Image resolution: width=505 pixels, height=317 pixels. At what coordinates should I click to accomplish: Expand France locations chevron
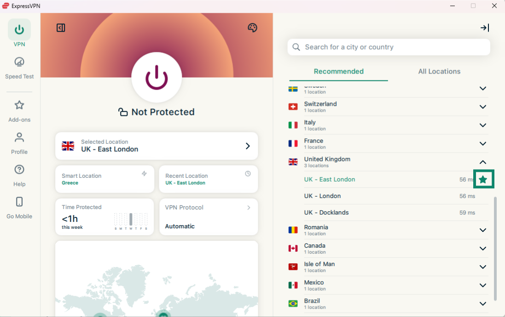pyautogui.click(x=483, y=144)
